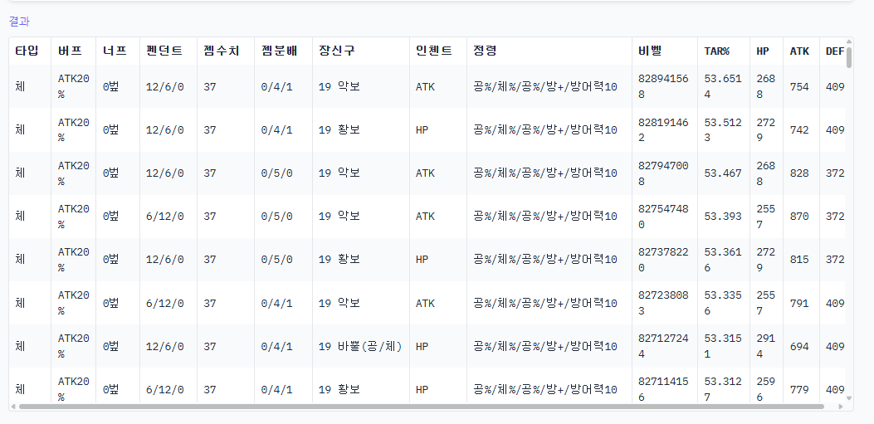Click the TAR% cell showing 53.393

coord(723,217)
